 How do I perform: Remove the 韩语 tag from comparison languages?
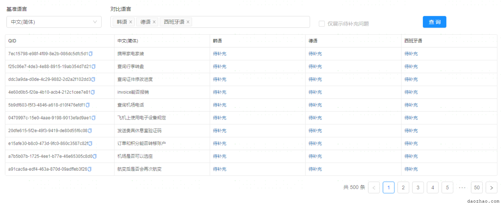(131, 22)
